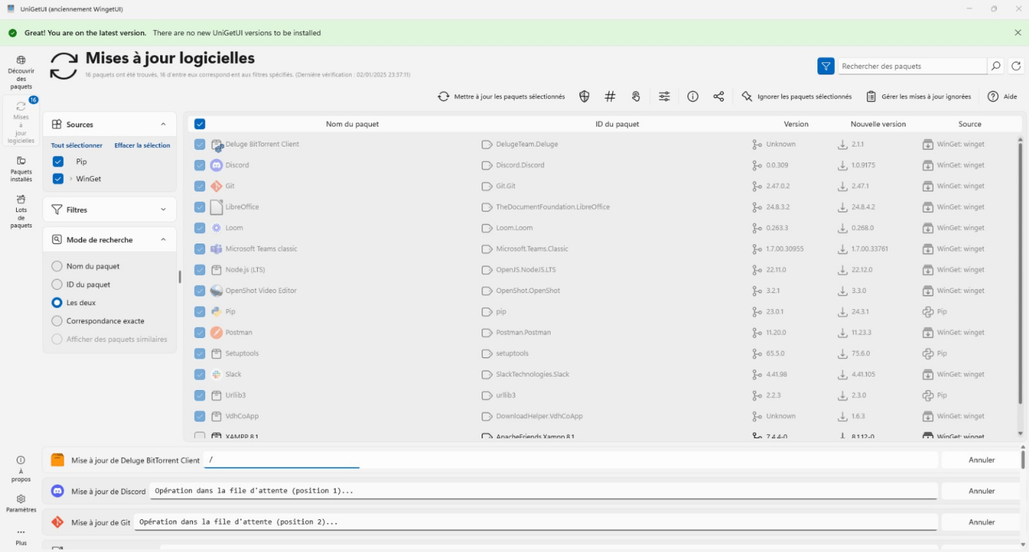Open the 'Paquets installés' sidebar tab
Screen dimensions: 1029x552
coord(21,169)
